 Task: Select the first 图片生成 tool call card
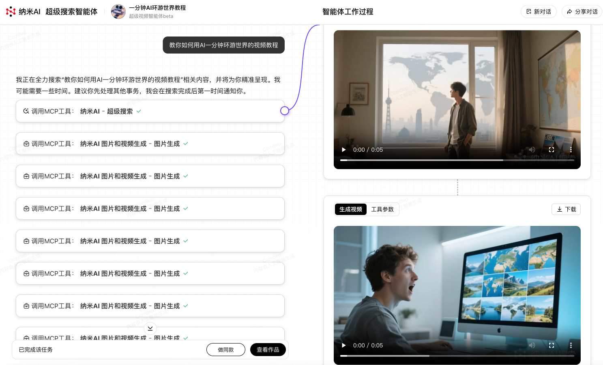pos(150,144)
